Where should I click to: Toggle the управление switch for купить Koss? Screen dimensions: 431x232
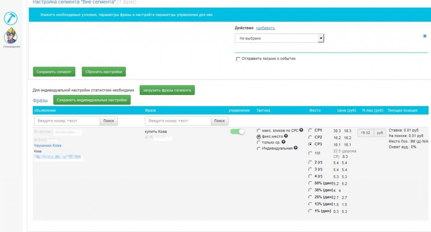coord(237,132)
